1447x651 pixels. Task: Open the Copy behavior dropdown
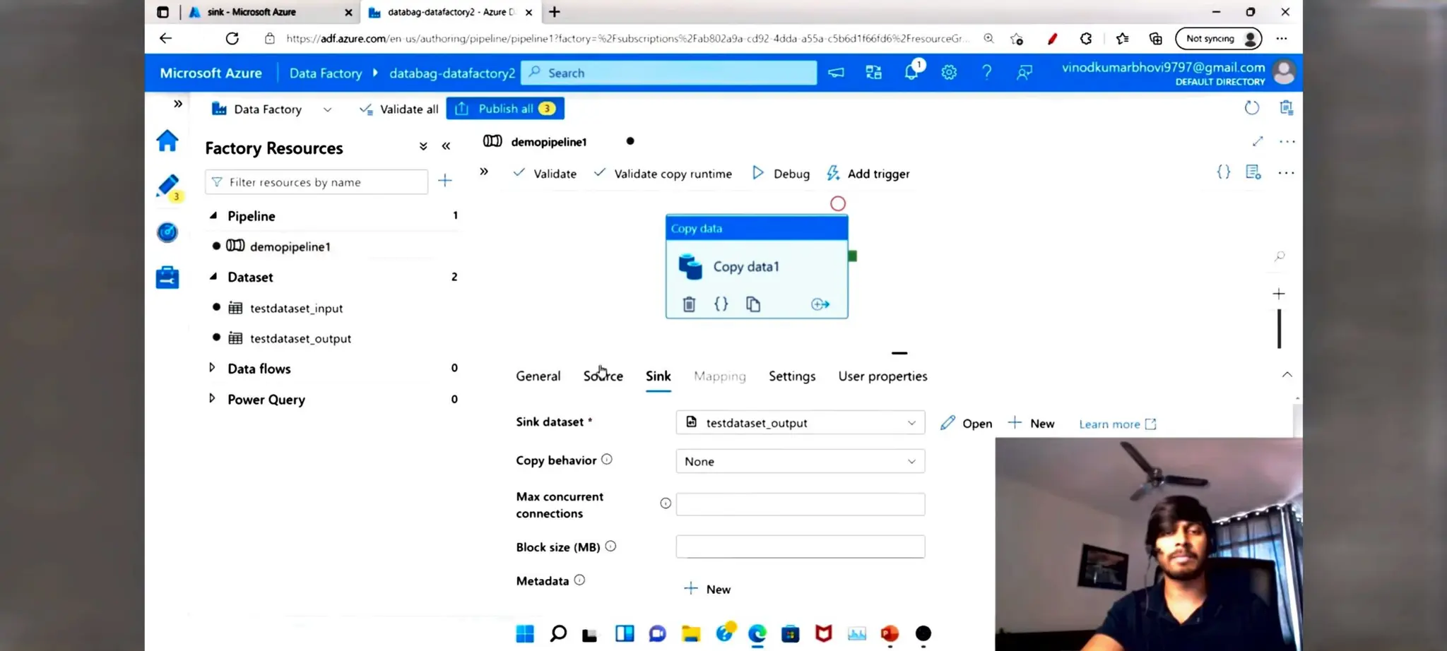[801, 461]
